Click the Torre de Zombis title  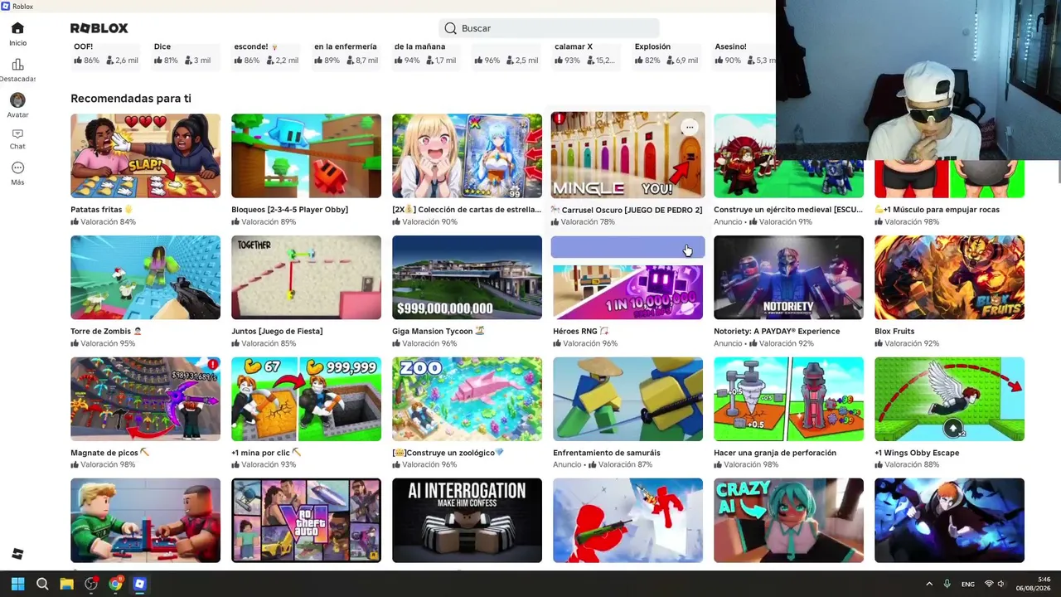(x=106, y=332)
